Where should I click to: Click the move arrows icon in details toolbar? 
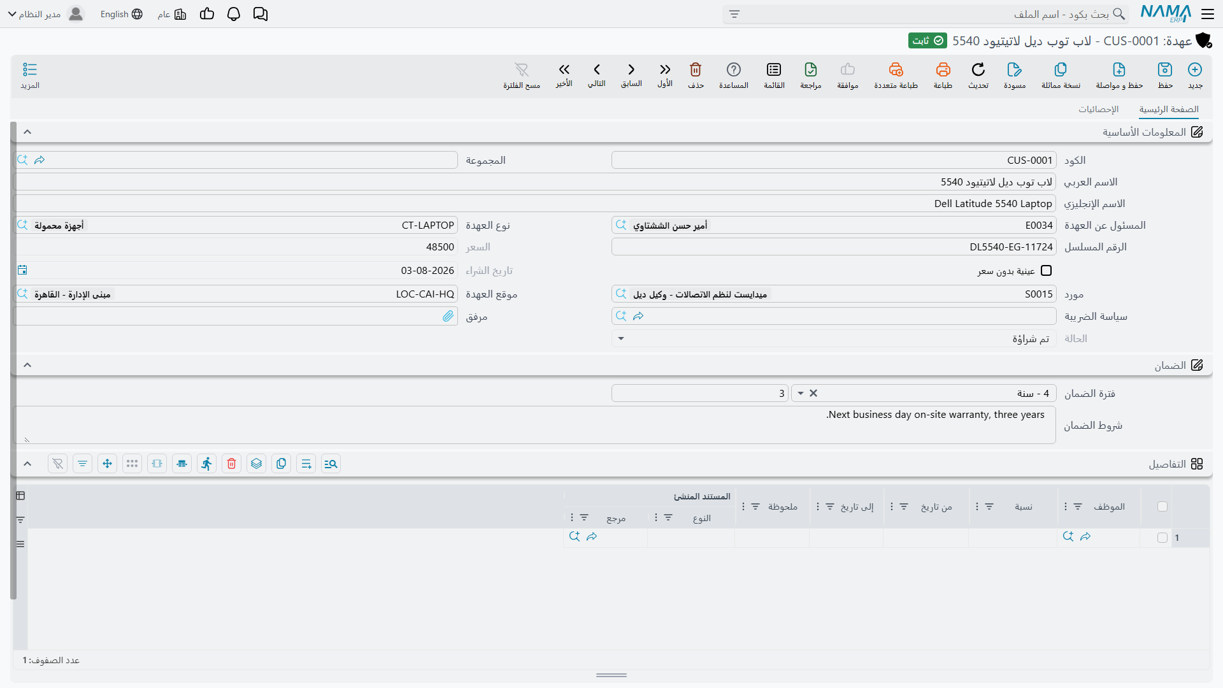108,464
